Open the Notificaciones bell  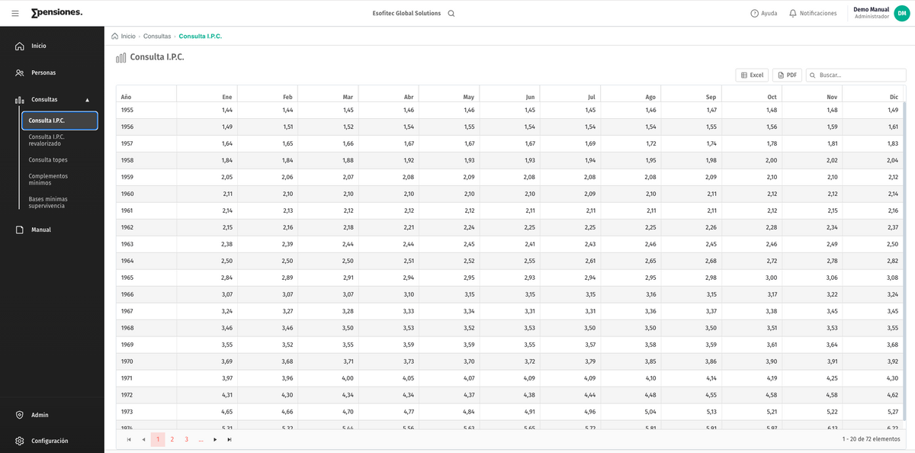(813, 13)
